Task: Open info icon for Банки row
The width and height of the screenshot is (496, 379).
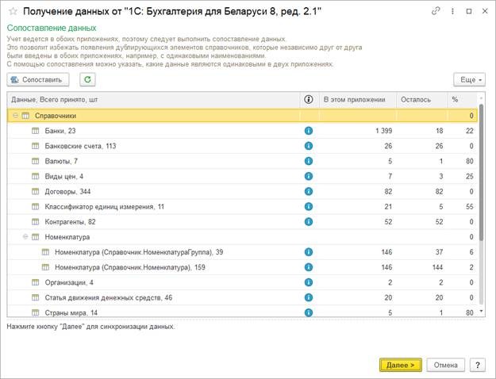Action: [x=309, y=131]
